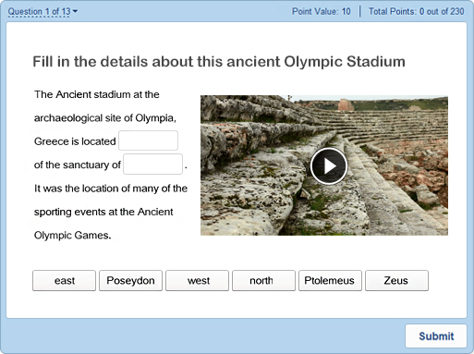Click 'sporting events at the Ancient' text line
The width and height of the screenshot is (474, 354).
[103, 212]
